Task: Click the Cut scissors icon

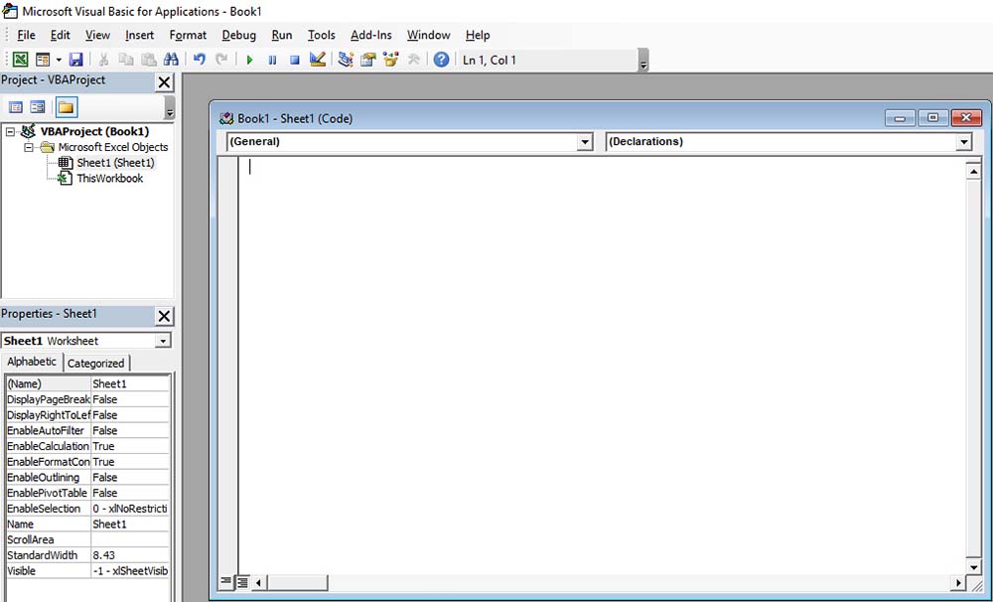Action: coord(103,60)
